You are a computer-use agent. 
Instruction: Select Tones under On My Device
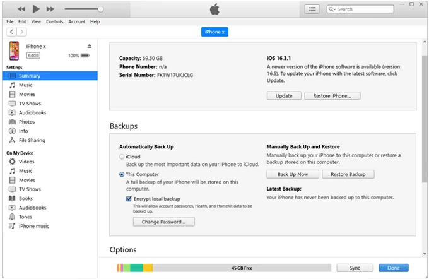(x=26, y=217)
